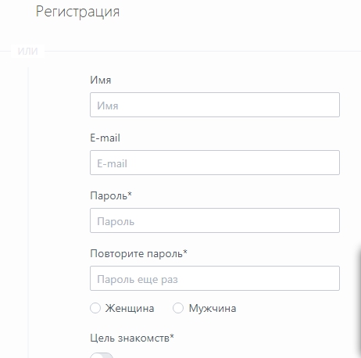Click the E-mail field label

pyautogui.click(x=105, y=138)
